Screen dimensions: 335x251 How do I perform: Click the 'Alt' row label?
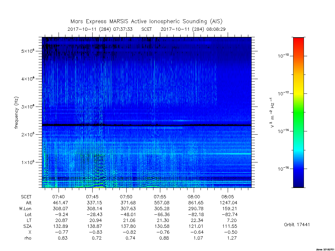[29, 203]
